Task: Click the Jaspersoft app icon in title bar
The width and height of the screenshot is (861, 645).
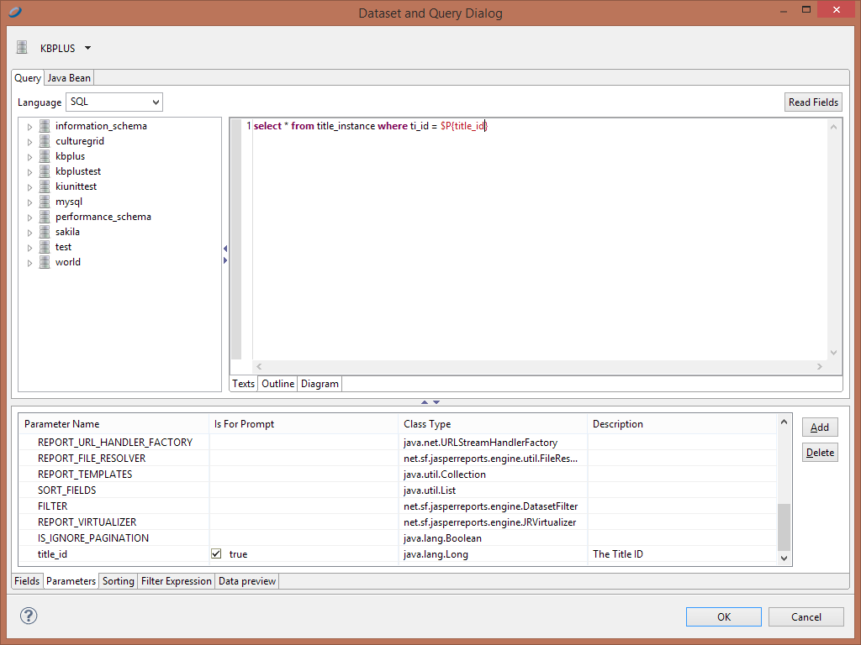Action: point(15,12)
